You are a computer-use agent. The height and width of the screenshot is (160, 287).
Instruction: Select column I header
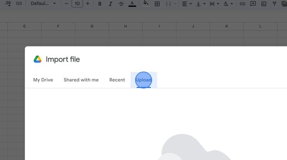click(159, 26)
